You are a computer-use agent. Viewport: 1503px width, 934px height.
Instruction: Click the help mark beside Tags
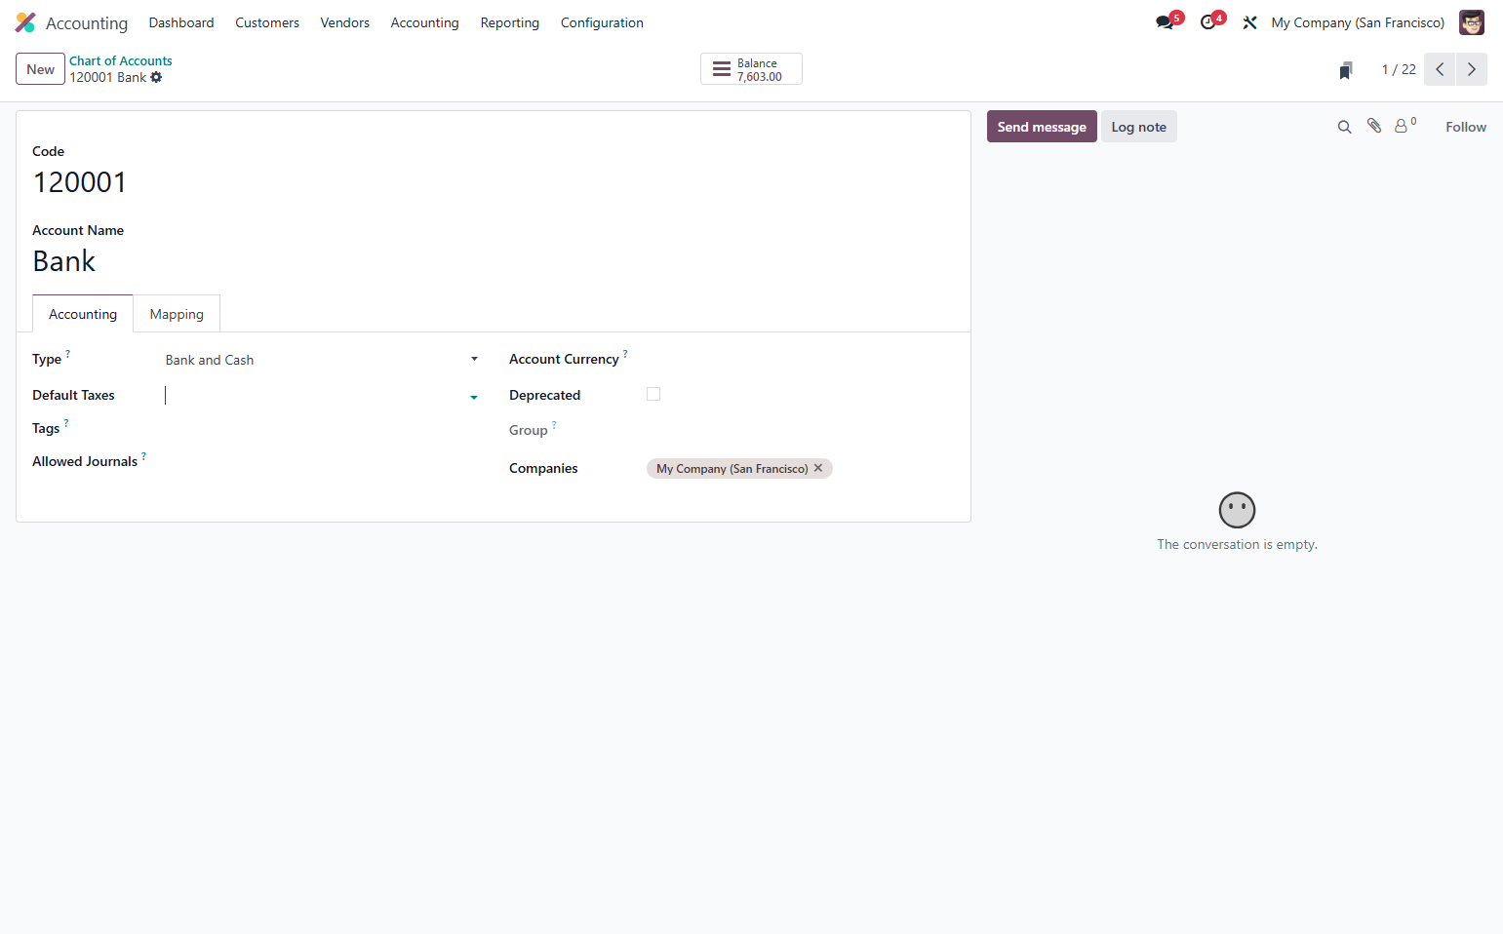point(66,422)
